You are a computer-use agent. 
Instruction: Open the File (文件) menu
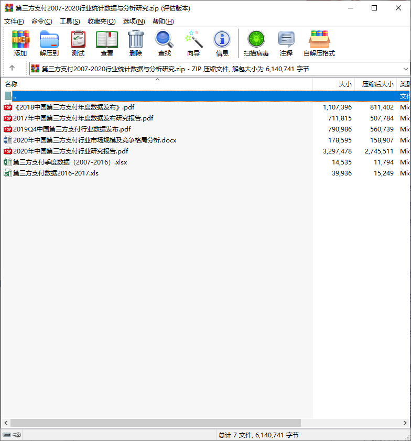(x=14, y=21)
